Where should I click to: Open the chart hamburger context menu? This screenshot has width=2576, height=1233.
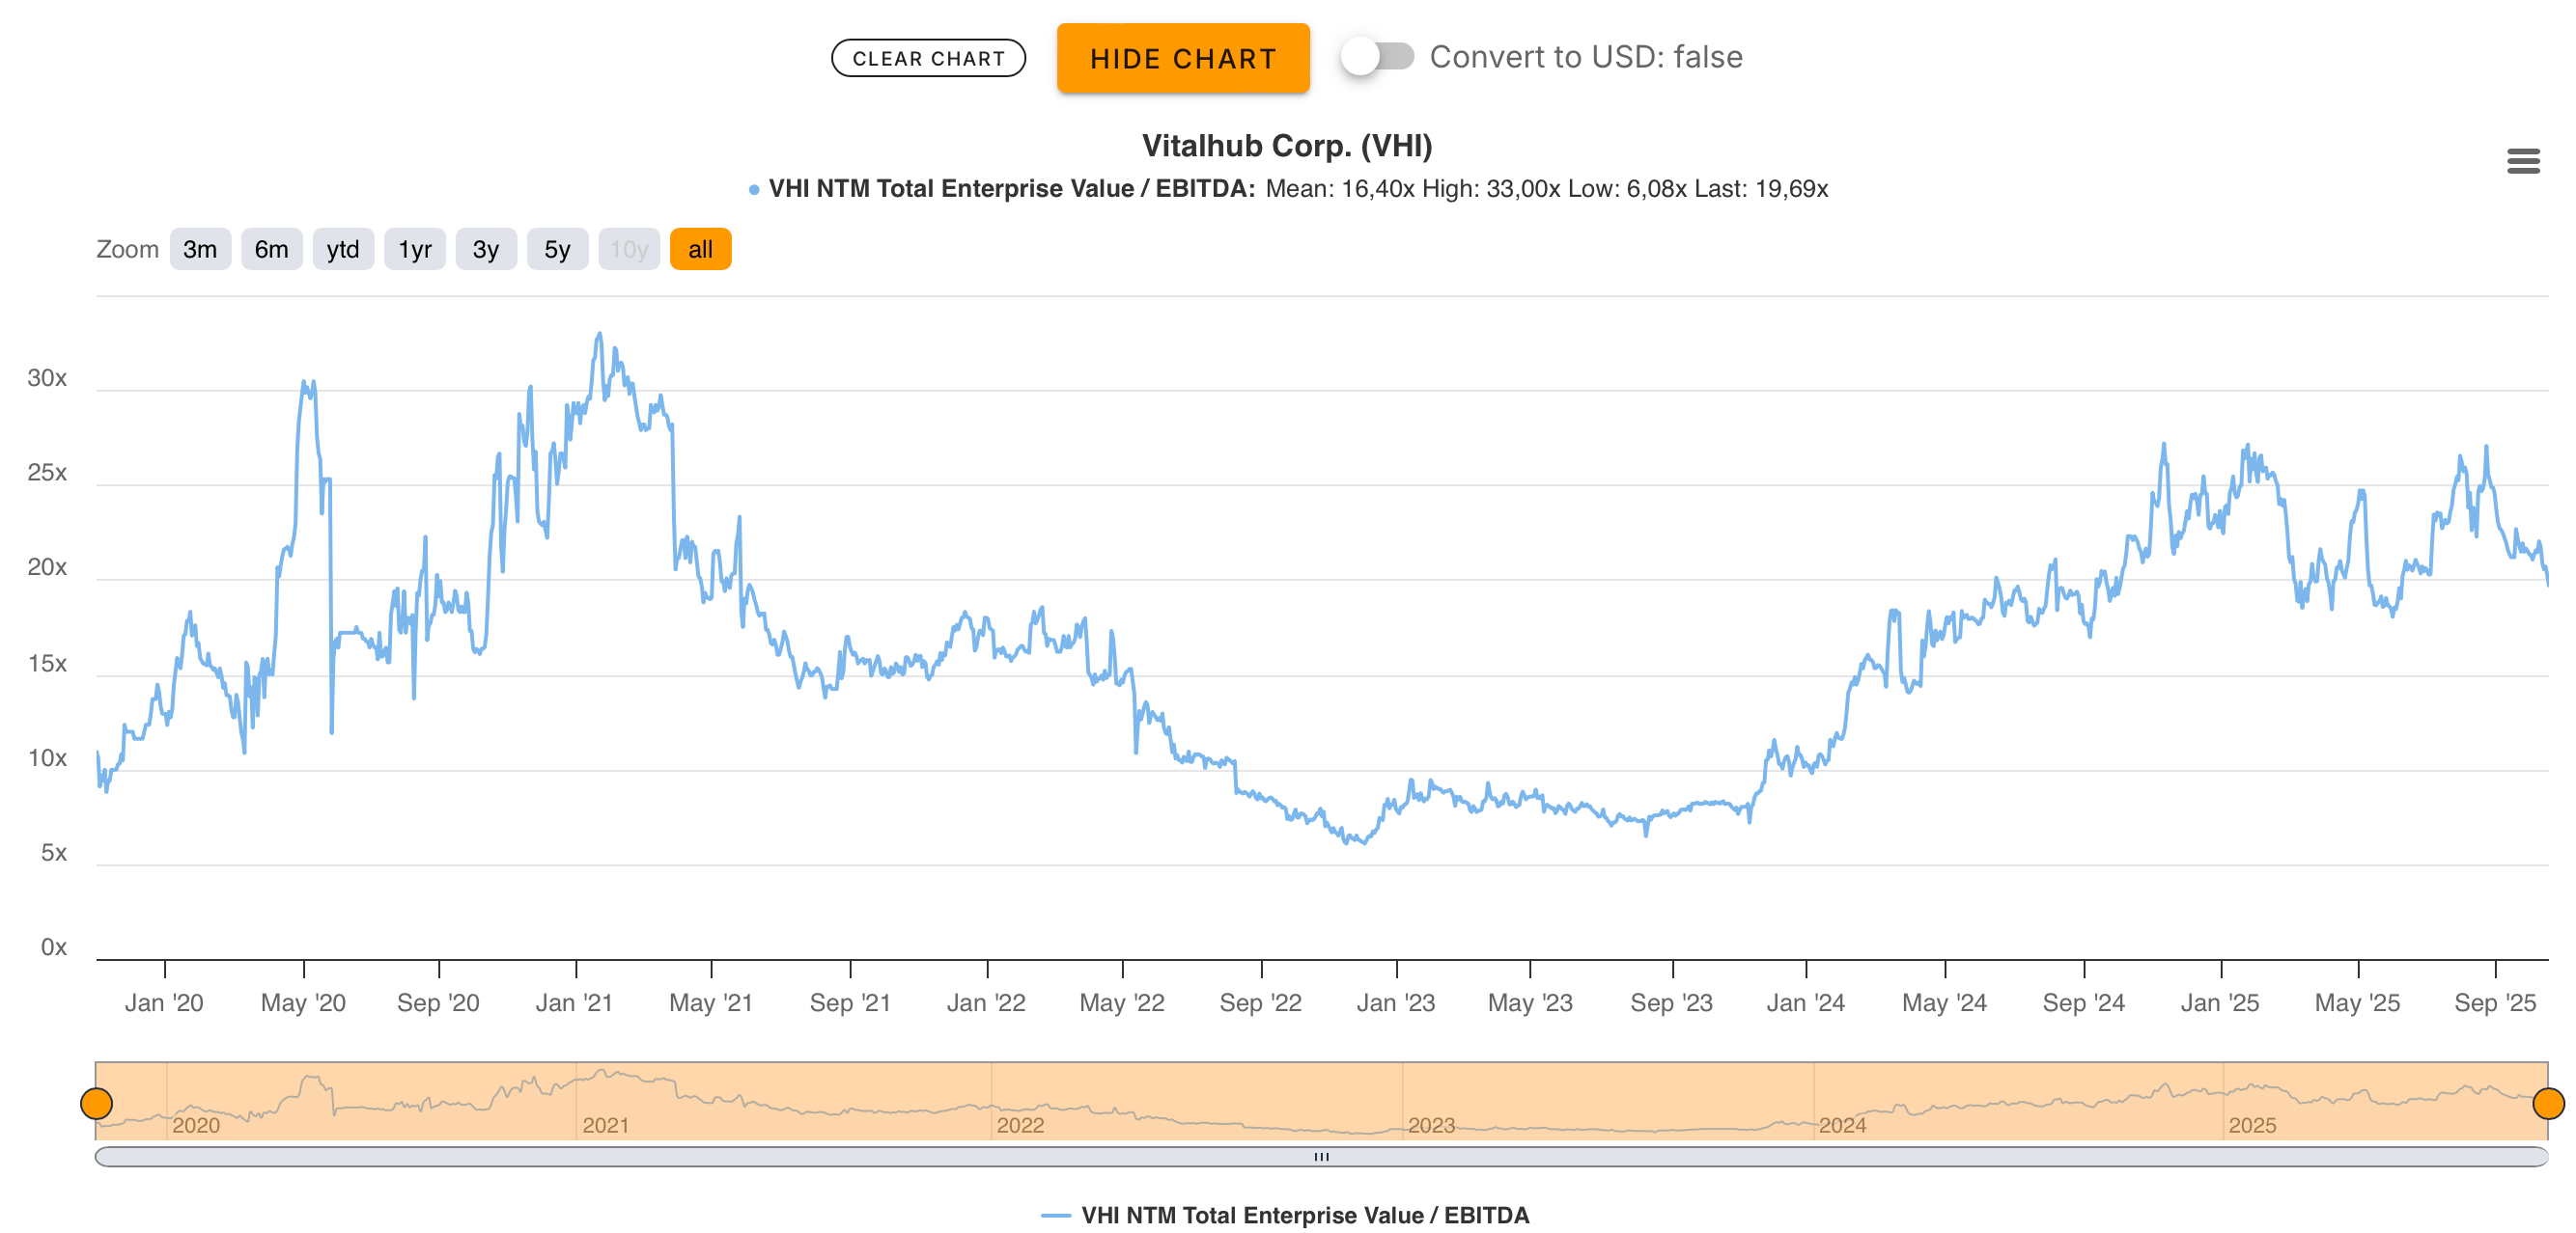point(2522,161)
